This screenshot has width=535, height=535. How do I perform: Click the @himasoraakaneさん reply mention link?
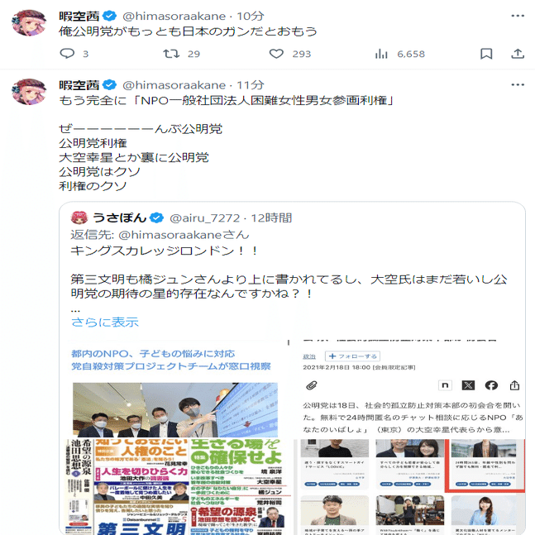click(184, 235)
